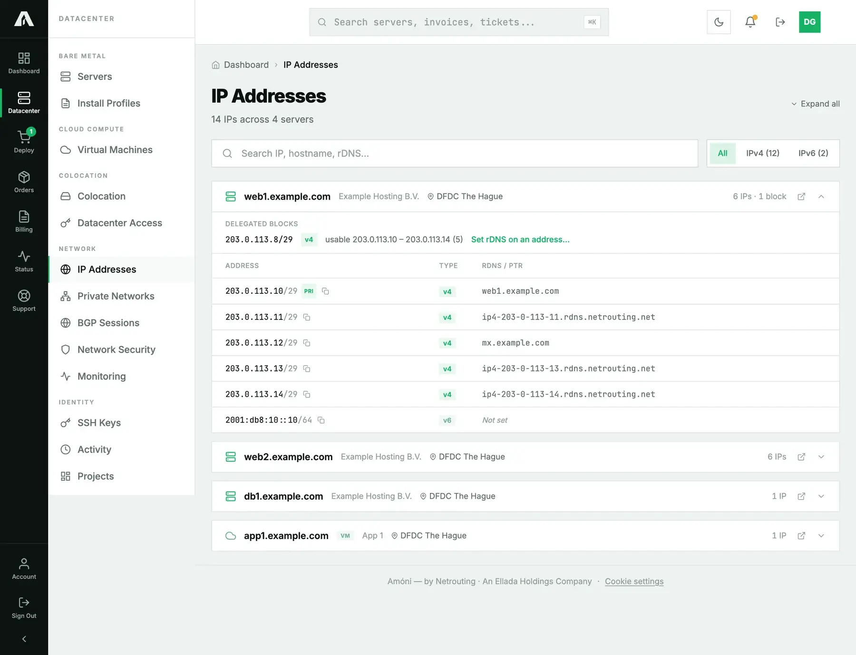This screenshot has height=655, width=856.
Task: Open notifications bell icon
Action: tap(750, 22)
